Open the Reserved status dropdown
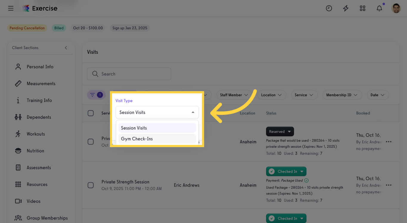Viewport: 407px width, 223px height. [280, 131]
